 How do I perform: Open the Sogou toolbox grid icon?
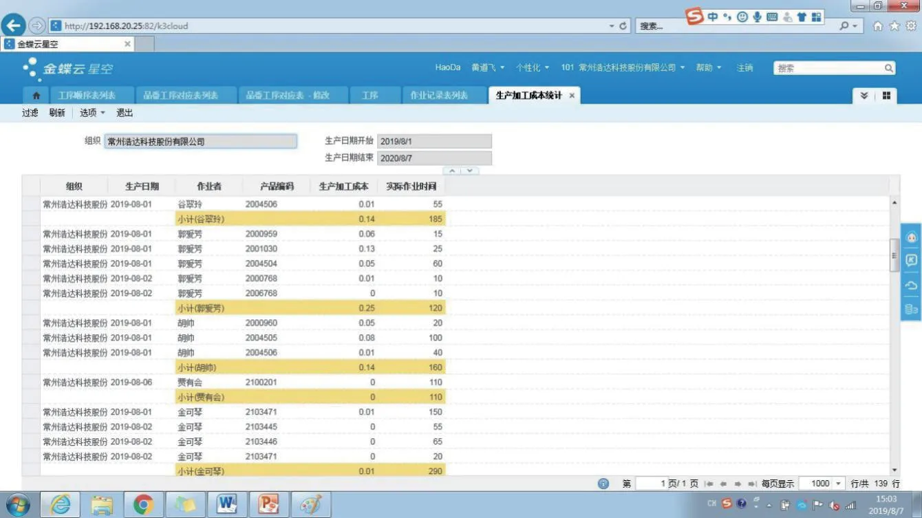[x=817, y=17]
